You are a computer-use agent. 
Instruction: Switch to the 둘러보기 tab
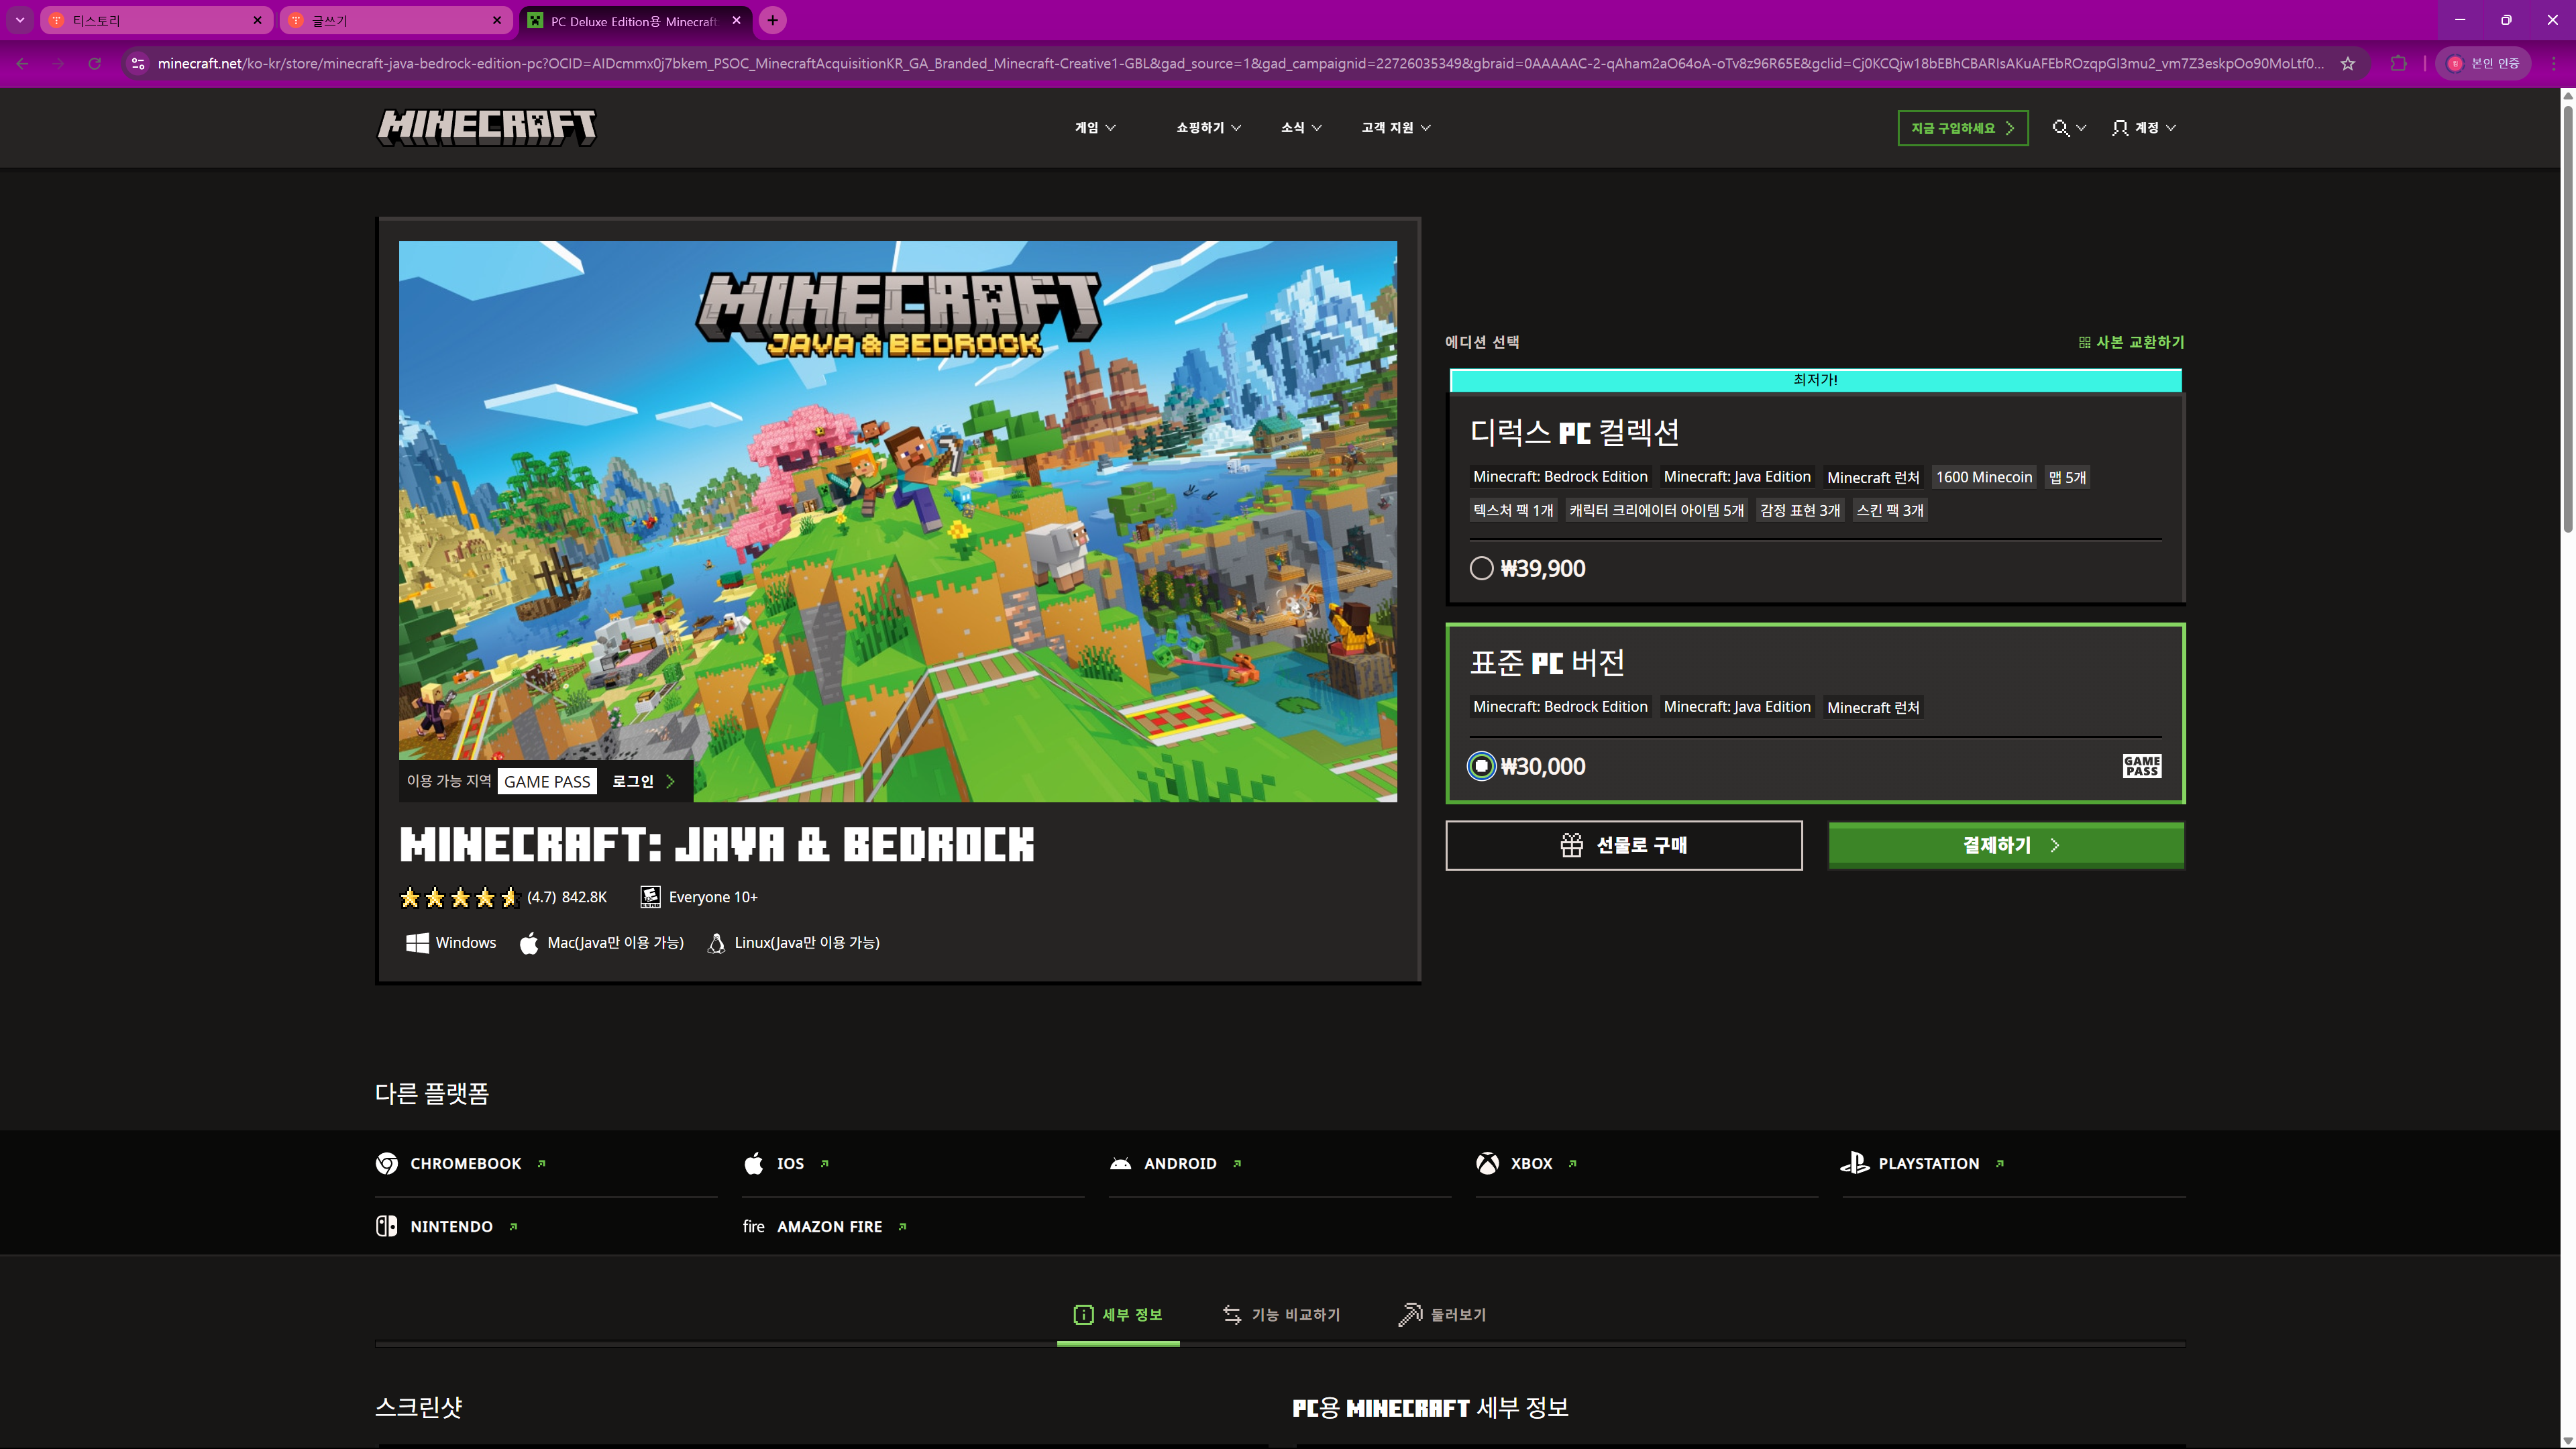tap(1442, 1315)
